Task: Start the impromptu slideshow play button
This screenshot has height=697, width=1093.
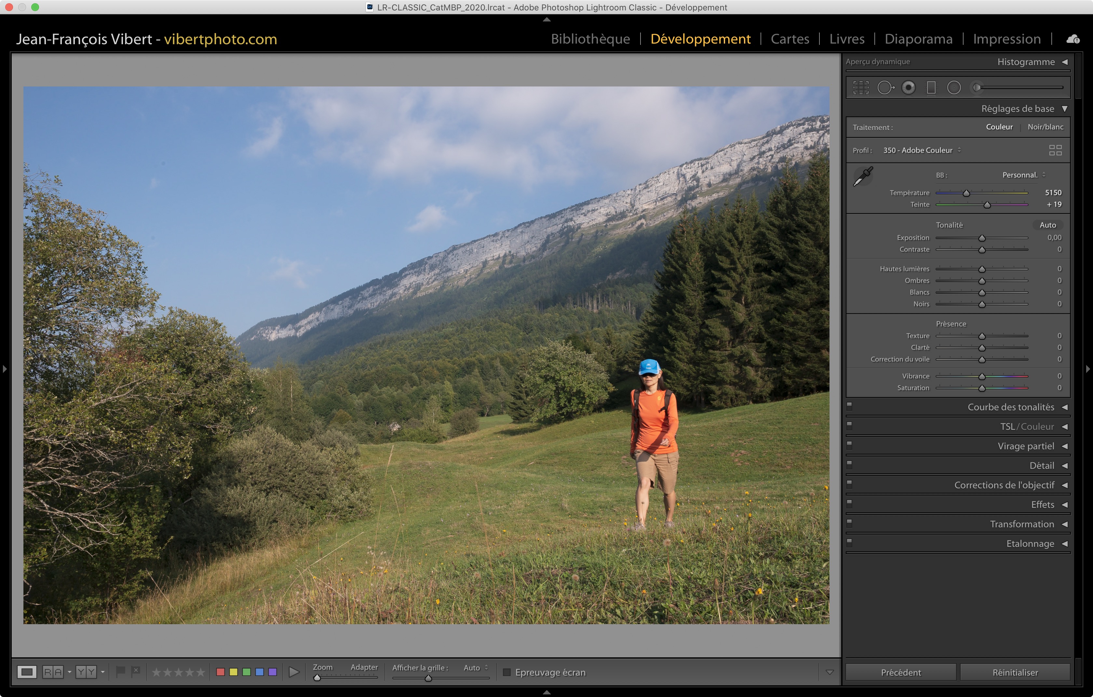Action: pyautogui.click(x=294, y=672)
